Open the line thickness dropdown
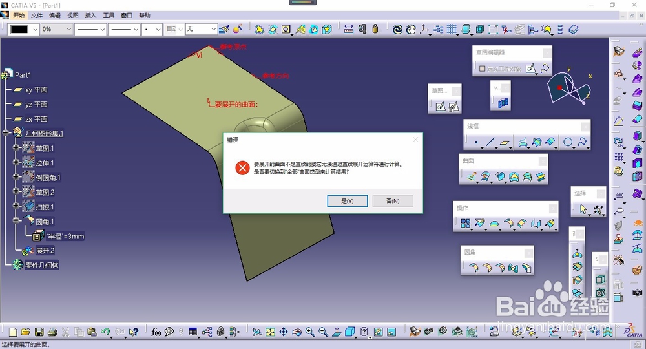This screenshot has width=646, height=349. pos(90,29)
